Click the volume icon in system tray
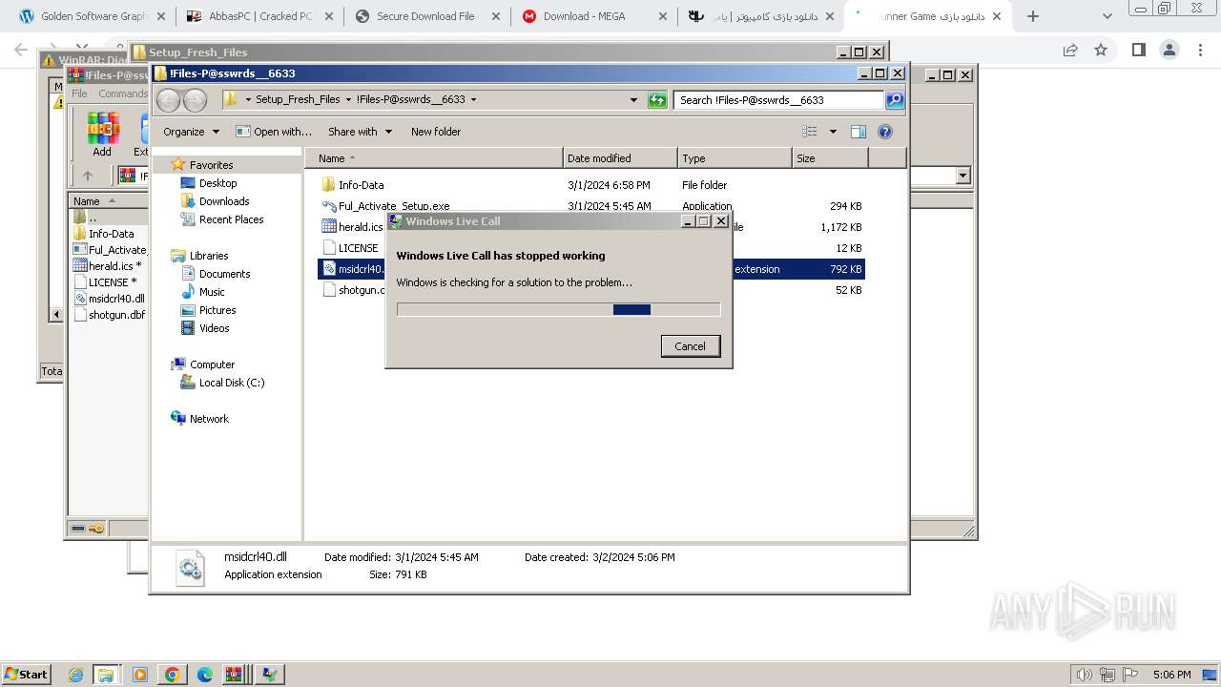 pos(1085,675)
